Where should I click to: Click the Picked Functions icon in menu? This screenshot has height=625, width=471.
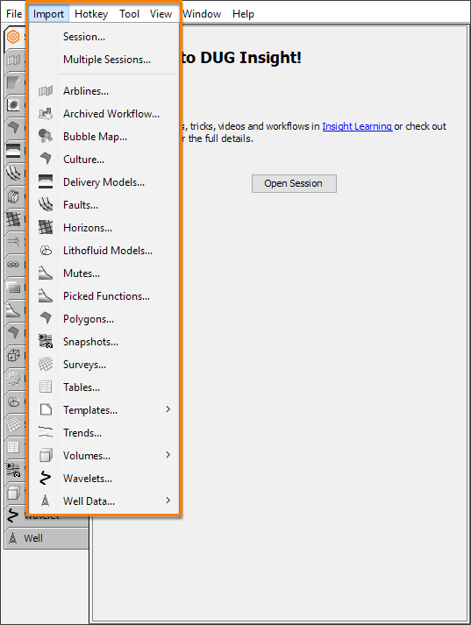(46, 295)
